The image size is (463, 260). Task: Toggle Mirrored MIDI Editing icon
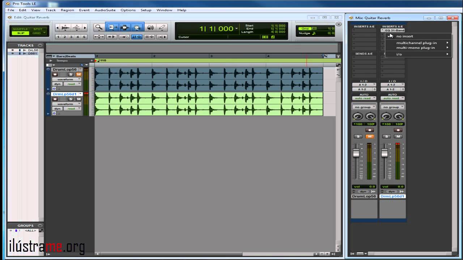124,37
